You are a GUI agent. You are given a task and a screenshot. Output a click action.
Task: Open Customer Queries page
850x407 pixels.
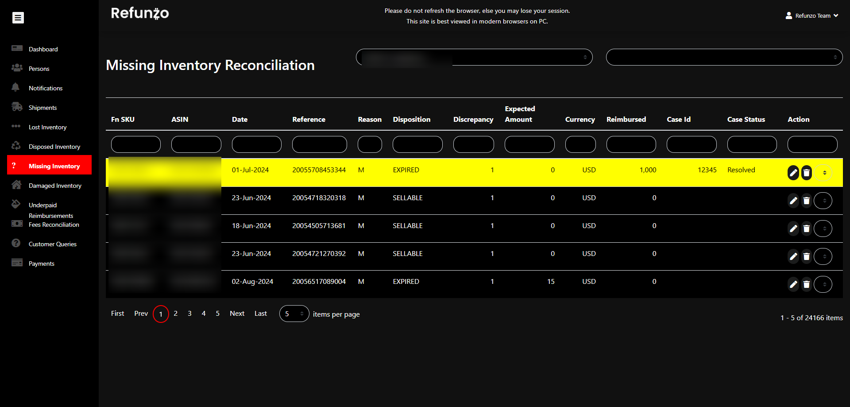click(53, 244)
